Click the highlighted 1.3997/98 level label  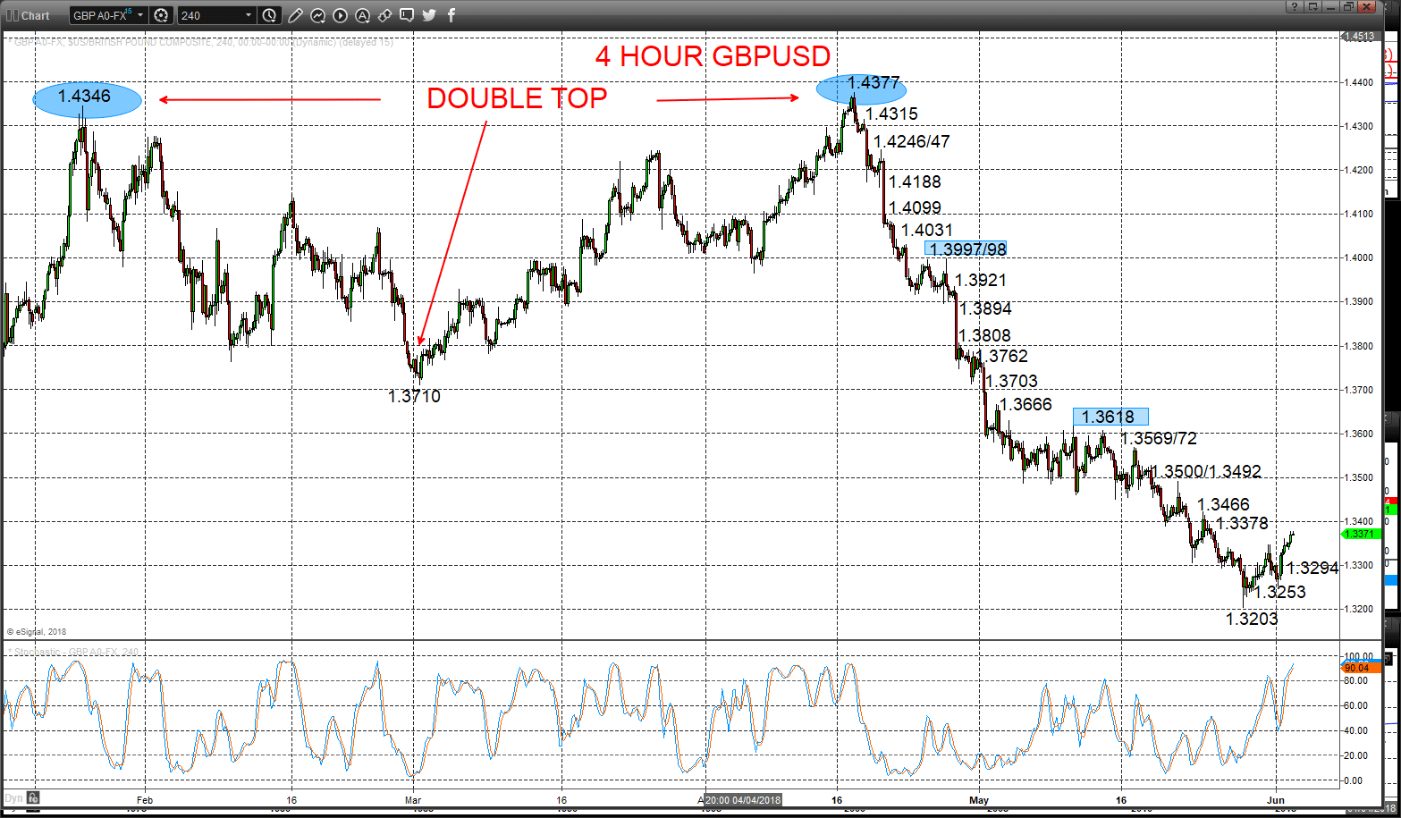(x=967, y=249)
